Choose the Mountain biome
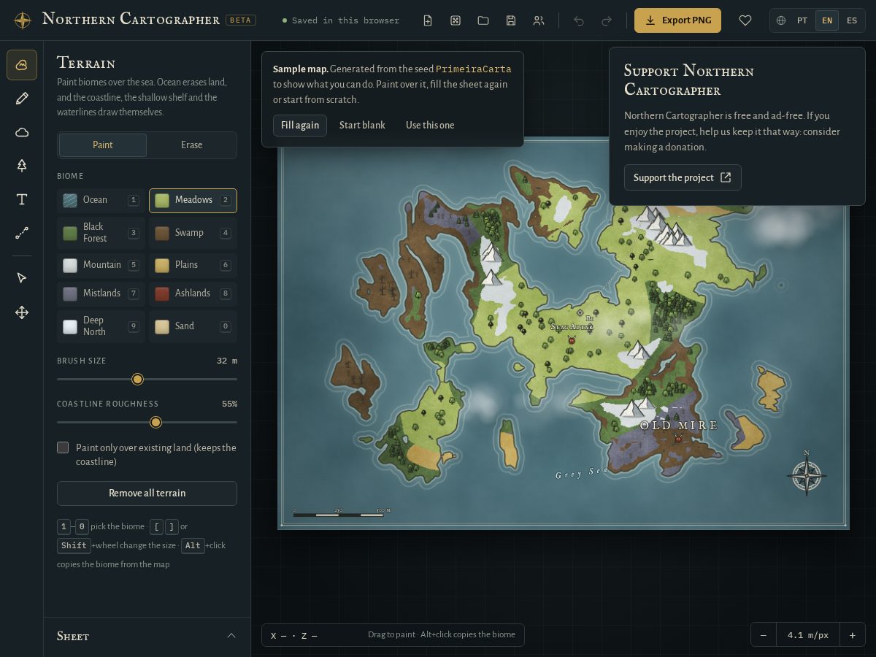The width and height of the screenshot is (876, 657). (x=101, y=265)
